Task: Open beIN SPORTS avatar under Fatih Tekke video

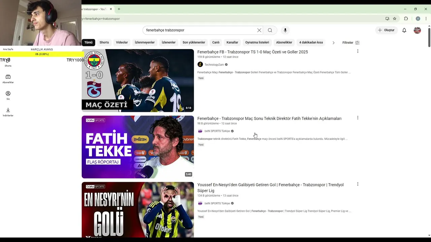Action: [200, 131]
